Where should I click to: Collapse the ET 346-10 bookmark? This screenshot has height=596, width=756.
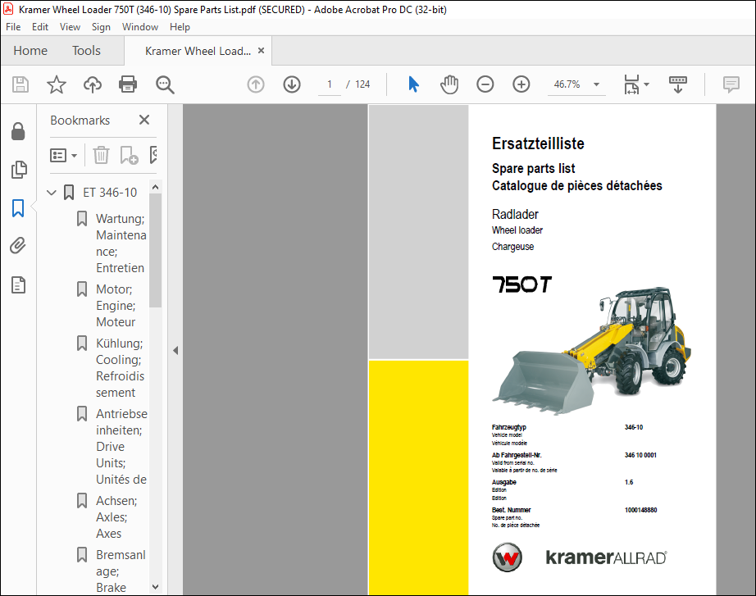tap(52, 193)
